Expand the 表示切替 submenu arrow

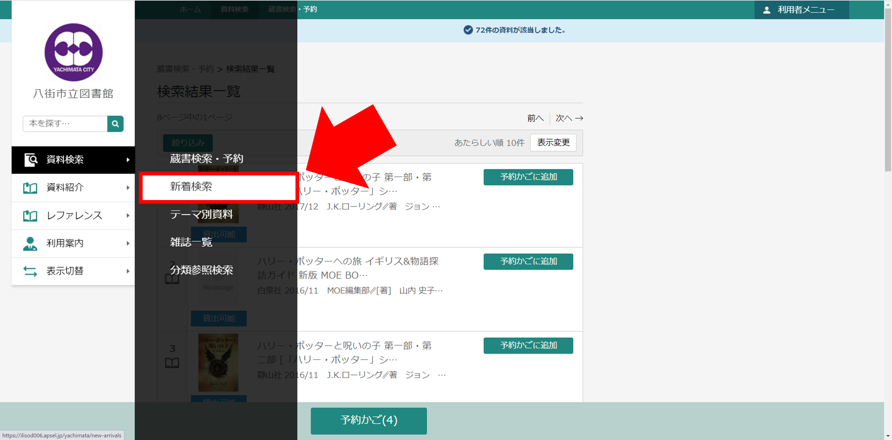tap(128, 271)
